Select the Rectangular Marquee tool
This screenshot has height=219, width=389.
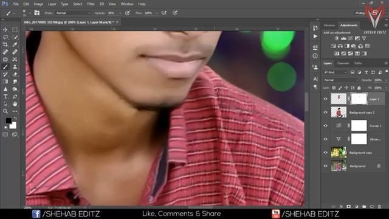15,30
